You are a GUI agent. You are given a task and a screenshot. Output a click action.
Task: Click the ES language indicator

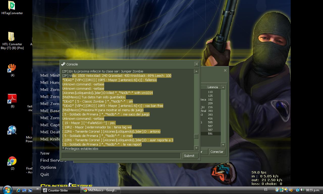pyautogui.click(x=266, y=190)
